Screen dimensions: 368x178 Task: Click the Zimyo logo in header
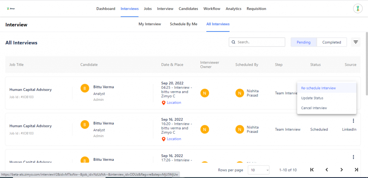pos(11,9)
